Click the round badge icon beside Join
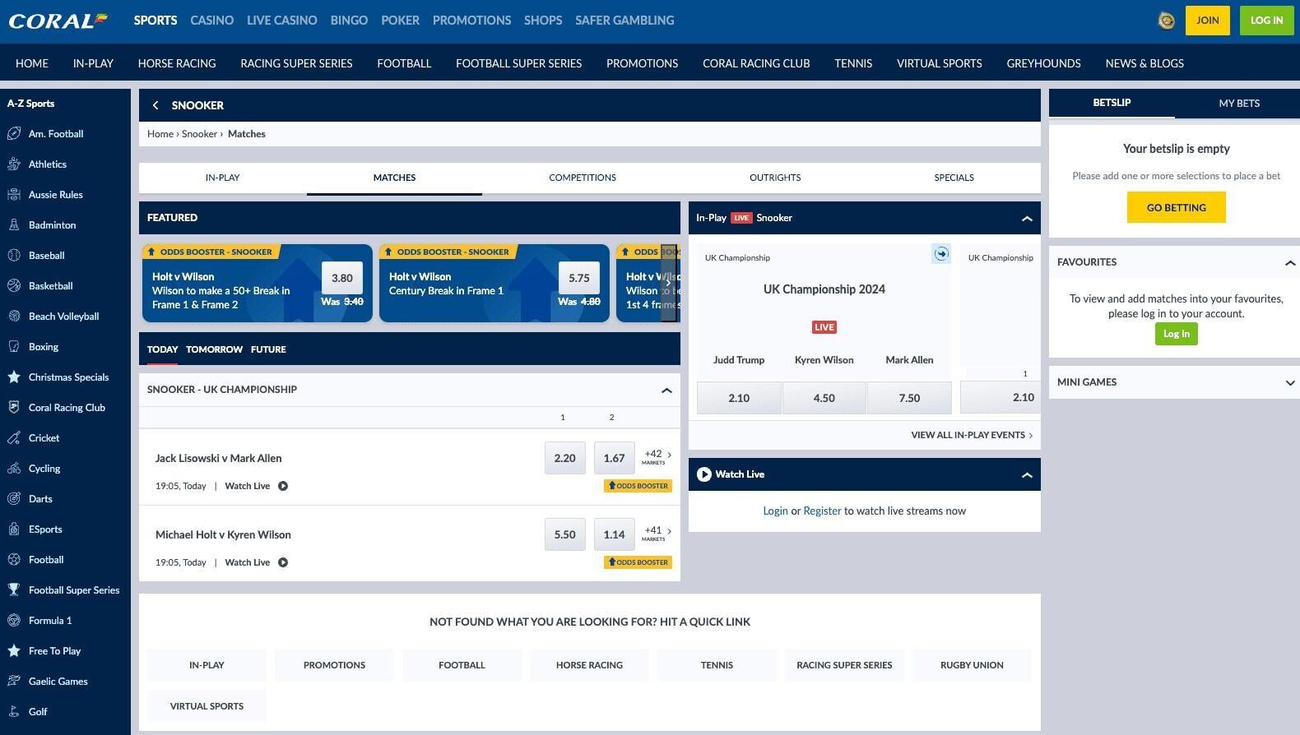 point(1166,21)
